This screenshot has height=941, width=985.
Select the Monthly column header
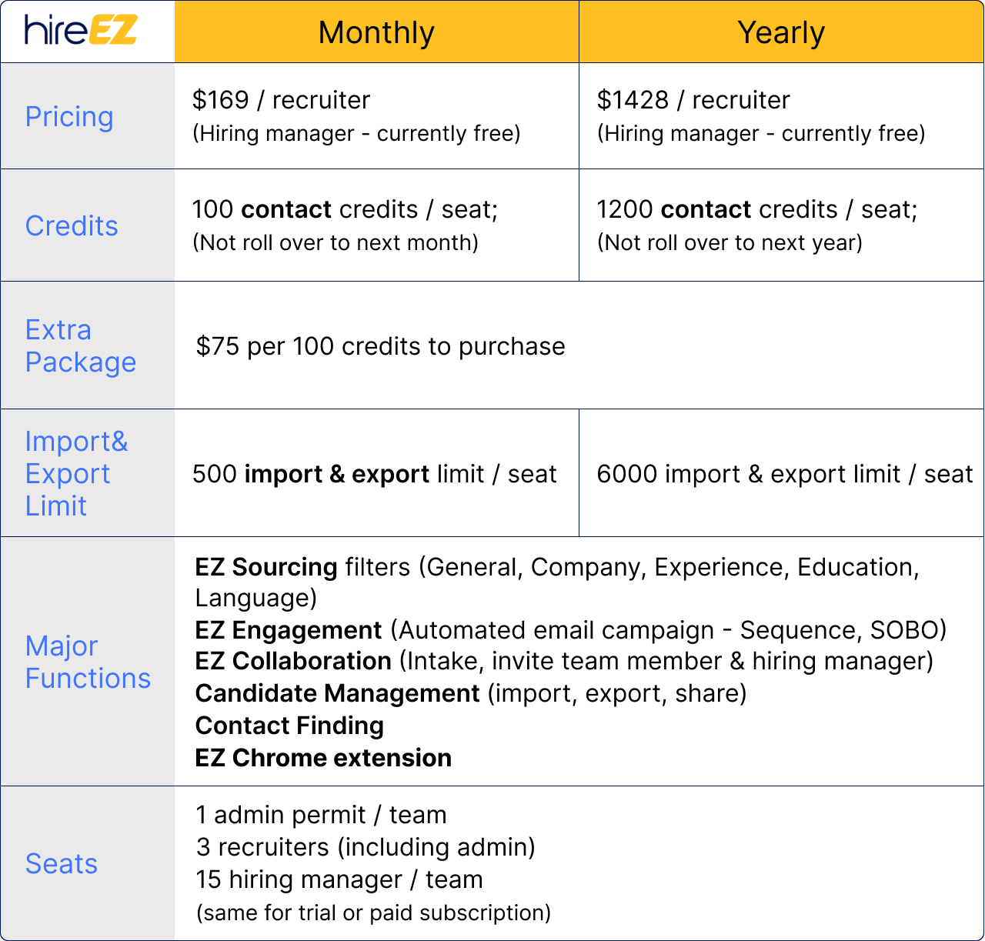376,32
